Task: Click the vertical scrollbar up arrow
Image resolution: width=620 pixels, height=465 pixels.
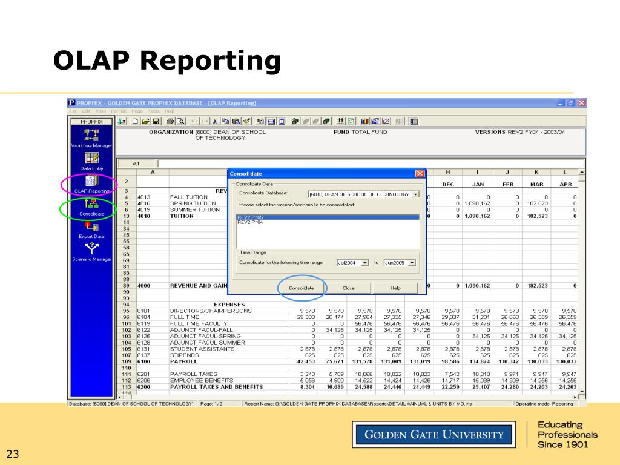Action: tap(581, 173)
